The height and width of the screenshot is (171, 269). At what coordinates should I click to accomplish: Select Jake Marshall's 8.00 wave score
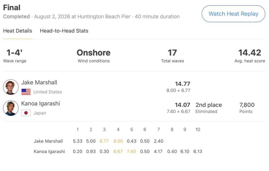click(118, 141)
